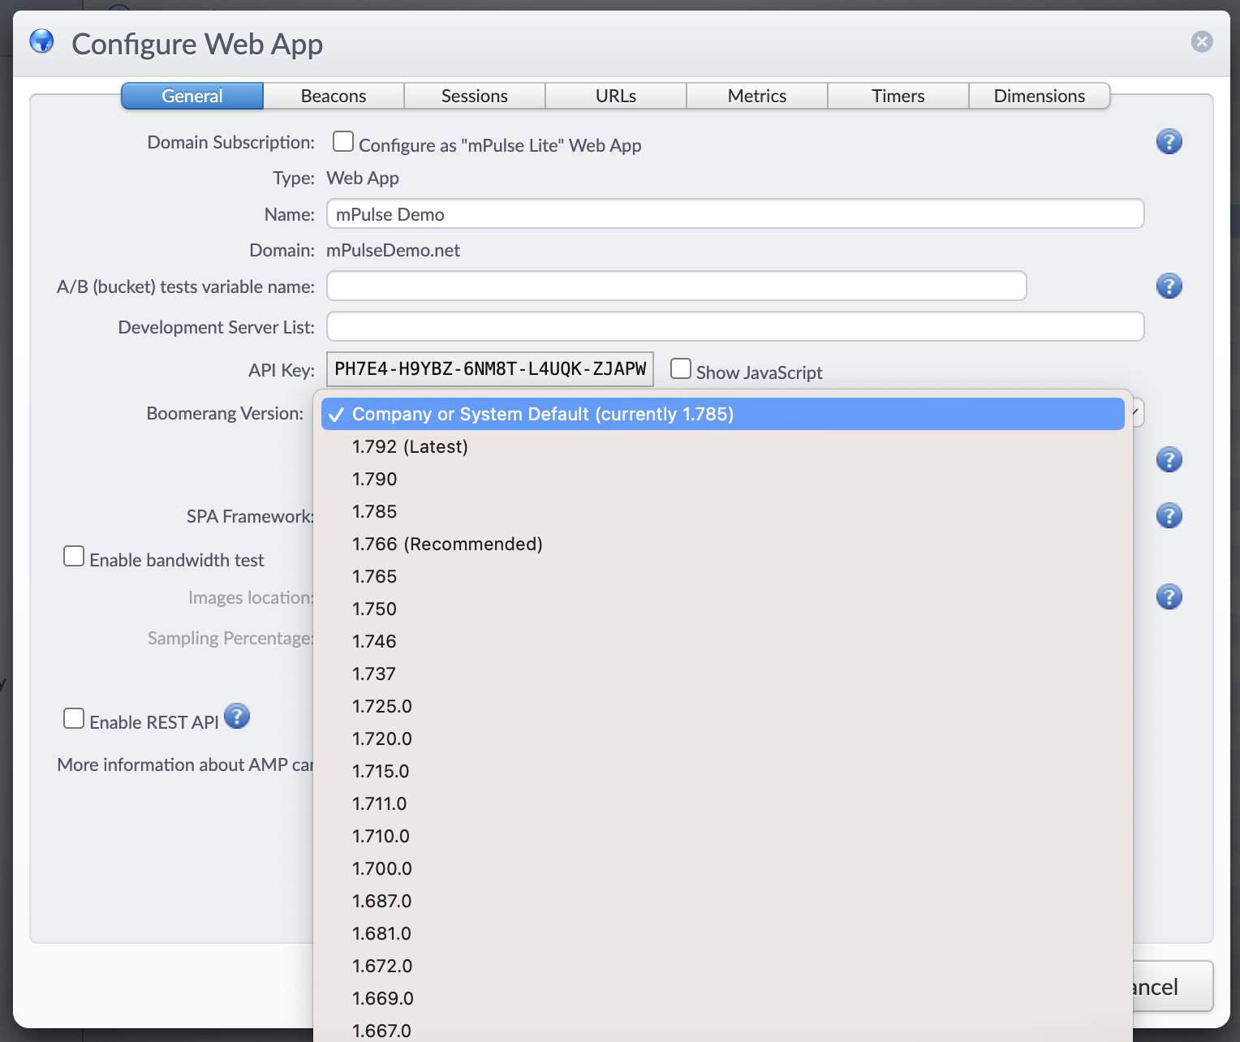Click help icon next to SPA Framework row
The image size is (1240, 1042).
tap(1169, 516)
